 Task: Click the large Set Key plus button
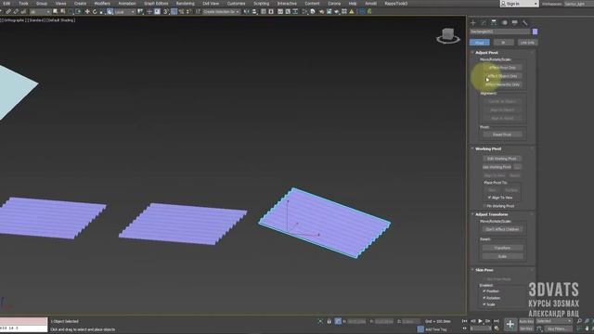(x=510, y=324)
